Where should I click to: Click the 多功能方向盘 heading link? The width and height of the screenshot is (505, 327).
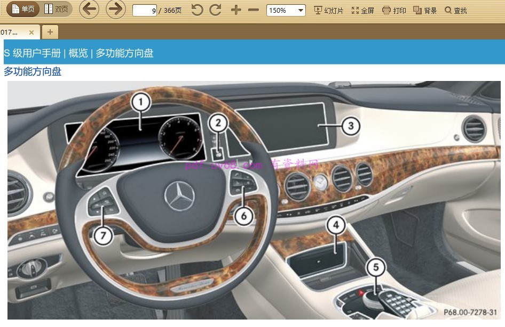click(x=32, y=71)
